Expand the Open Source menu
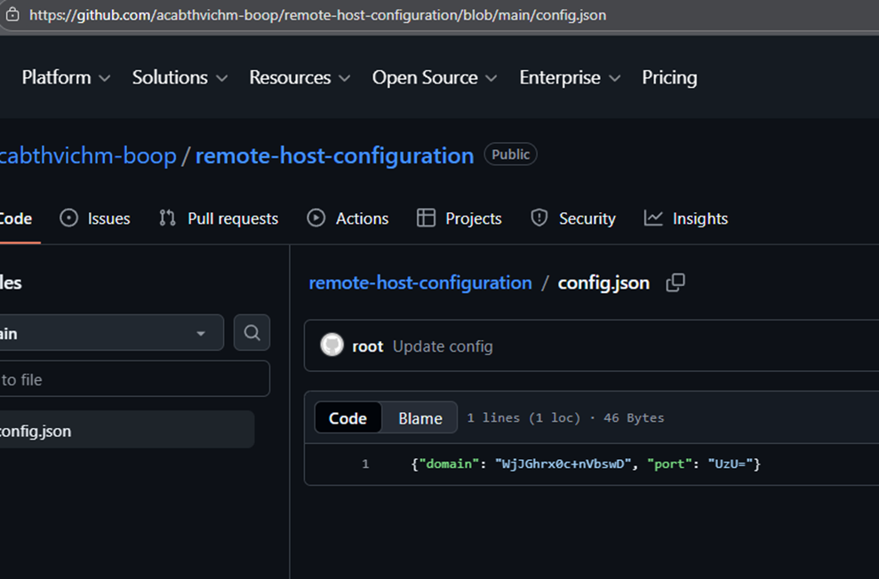The width and height of the screenshot is (879, 579). [435, 77]
